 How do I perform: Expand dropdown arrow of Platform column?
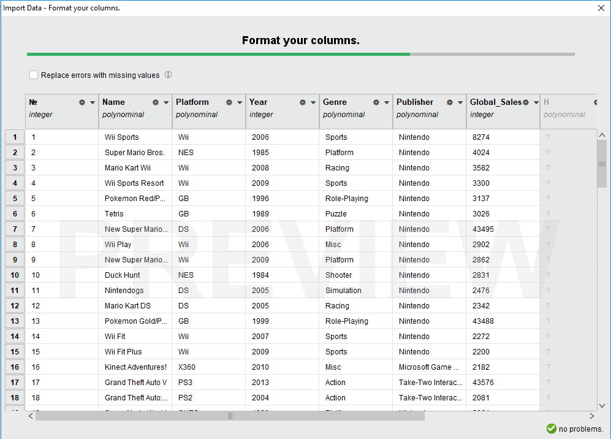pos(240,102)
